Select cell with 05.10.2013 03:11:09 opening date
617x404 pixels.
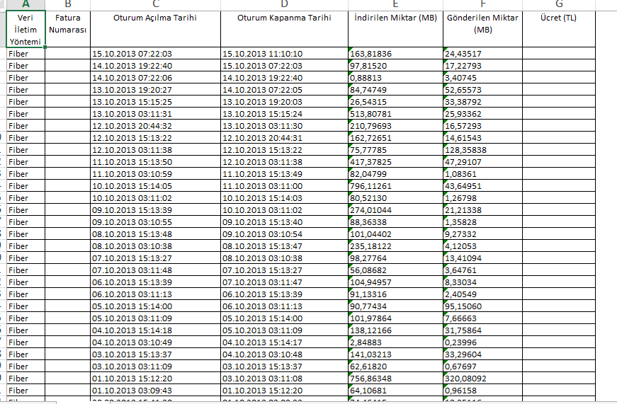[155, 318]
